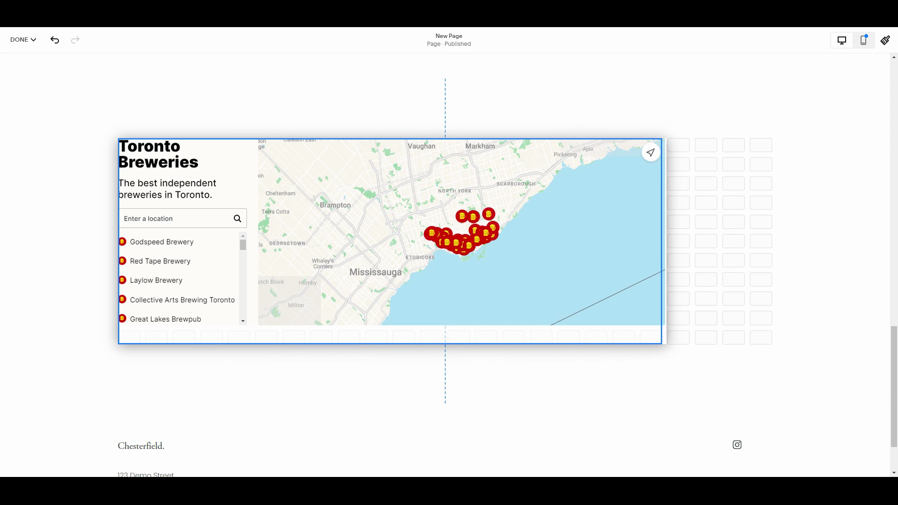Viewport: 898px width, 505px height.
Task: Select Great Lakes Brewpub list item
Action: pos(165,319)
